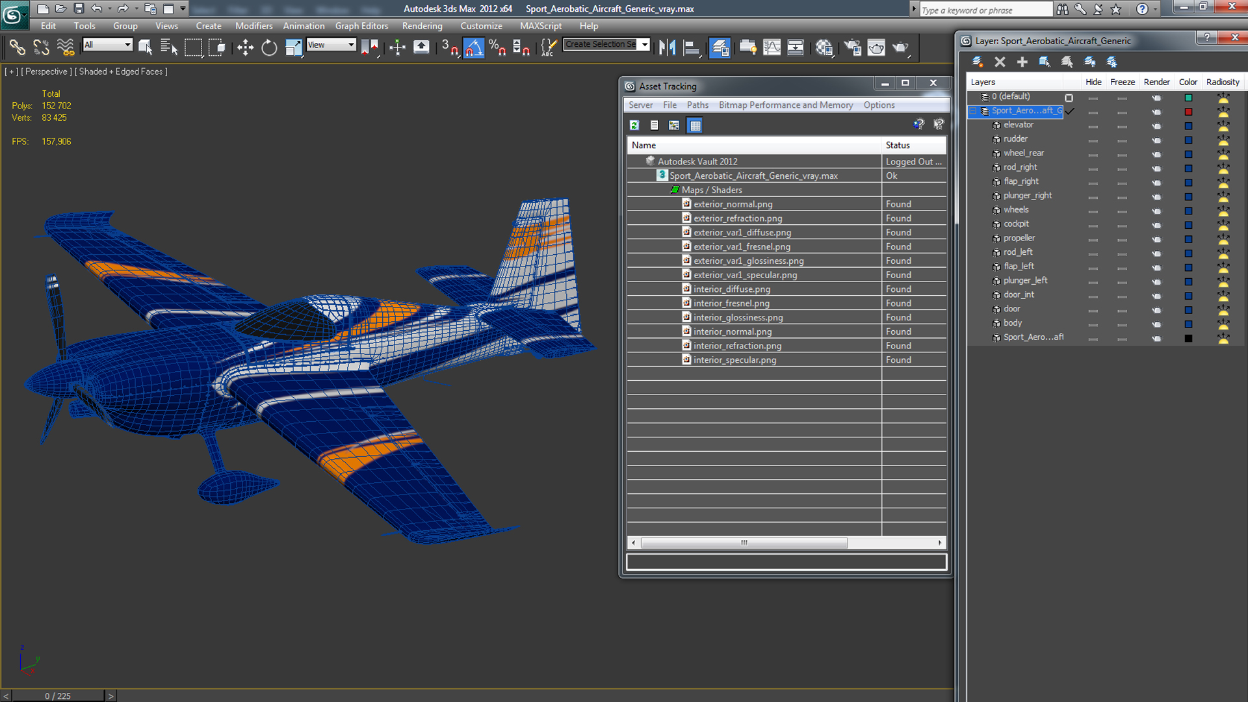Click the Mirror tool icon
The image size is (1248, 702).
668,47
